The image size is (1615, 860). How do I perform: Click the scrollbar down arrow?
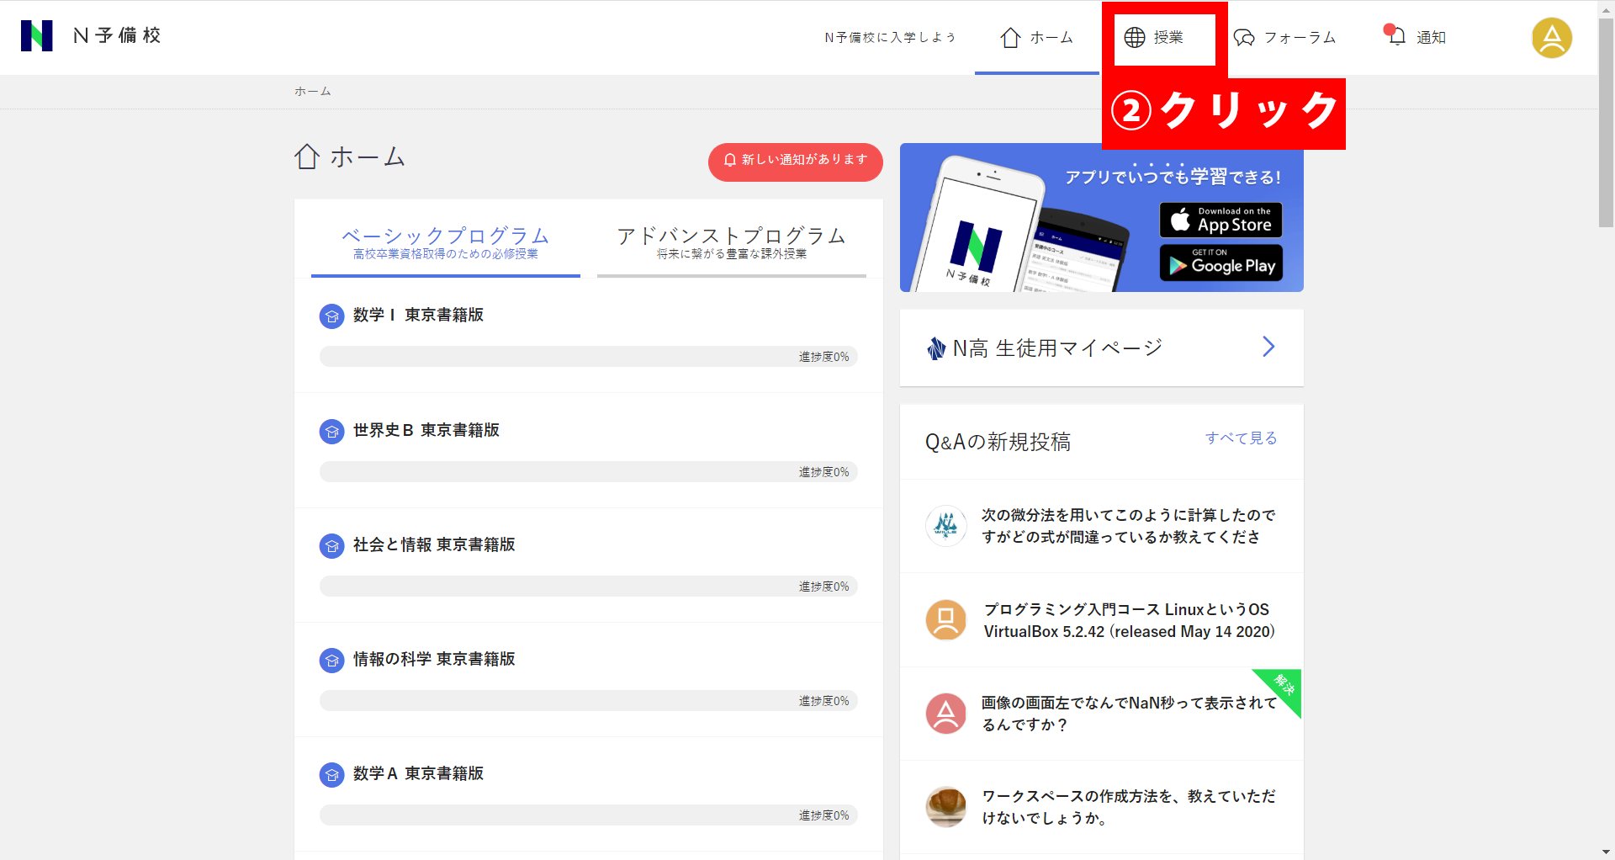[x=1606, y=852]
